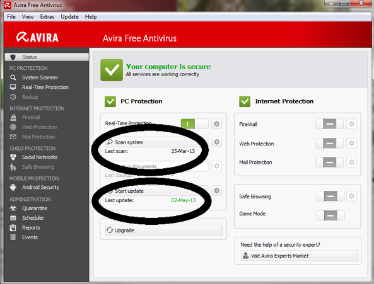Open Reports in sidebar
The height and width of the screenshot is (284, 374).
pos(31,227)
